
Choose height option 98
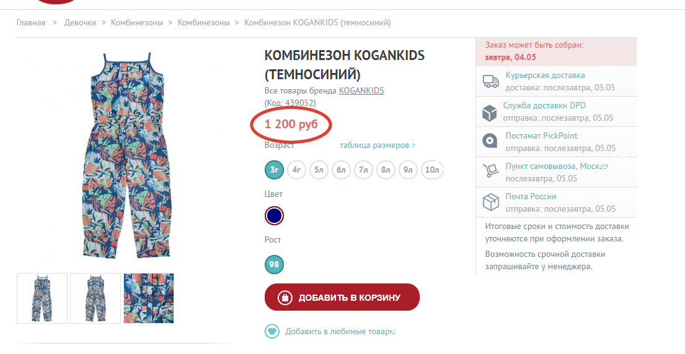point(275,264)
